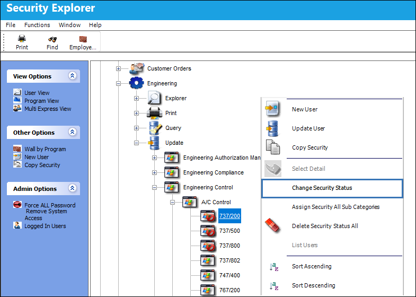Expand Engineering Compliance node
Screen dimensions: 416x297
(154, 172)
